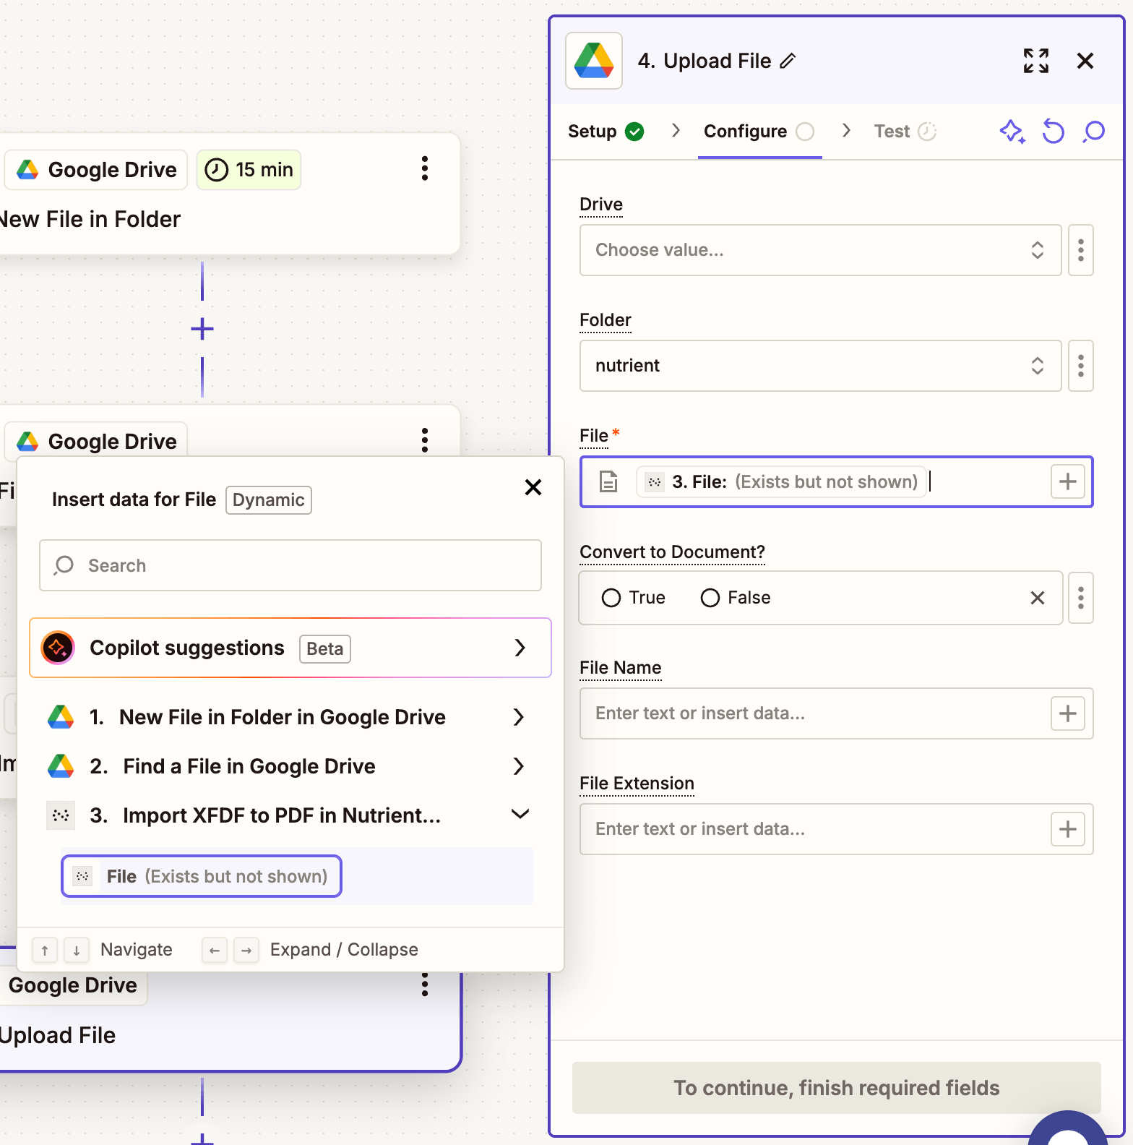Click the document icon in the File field

pyautogui.click(x=609, y=481)
